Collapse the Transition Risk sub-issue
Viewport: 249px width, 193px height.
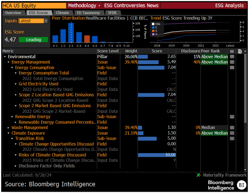point(12,138)
